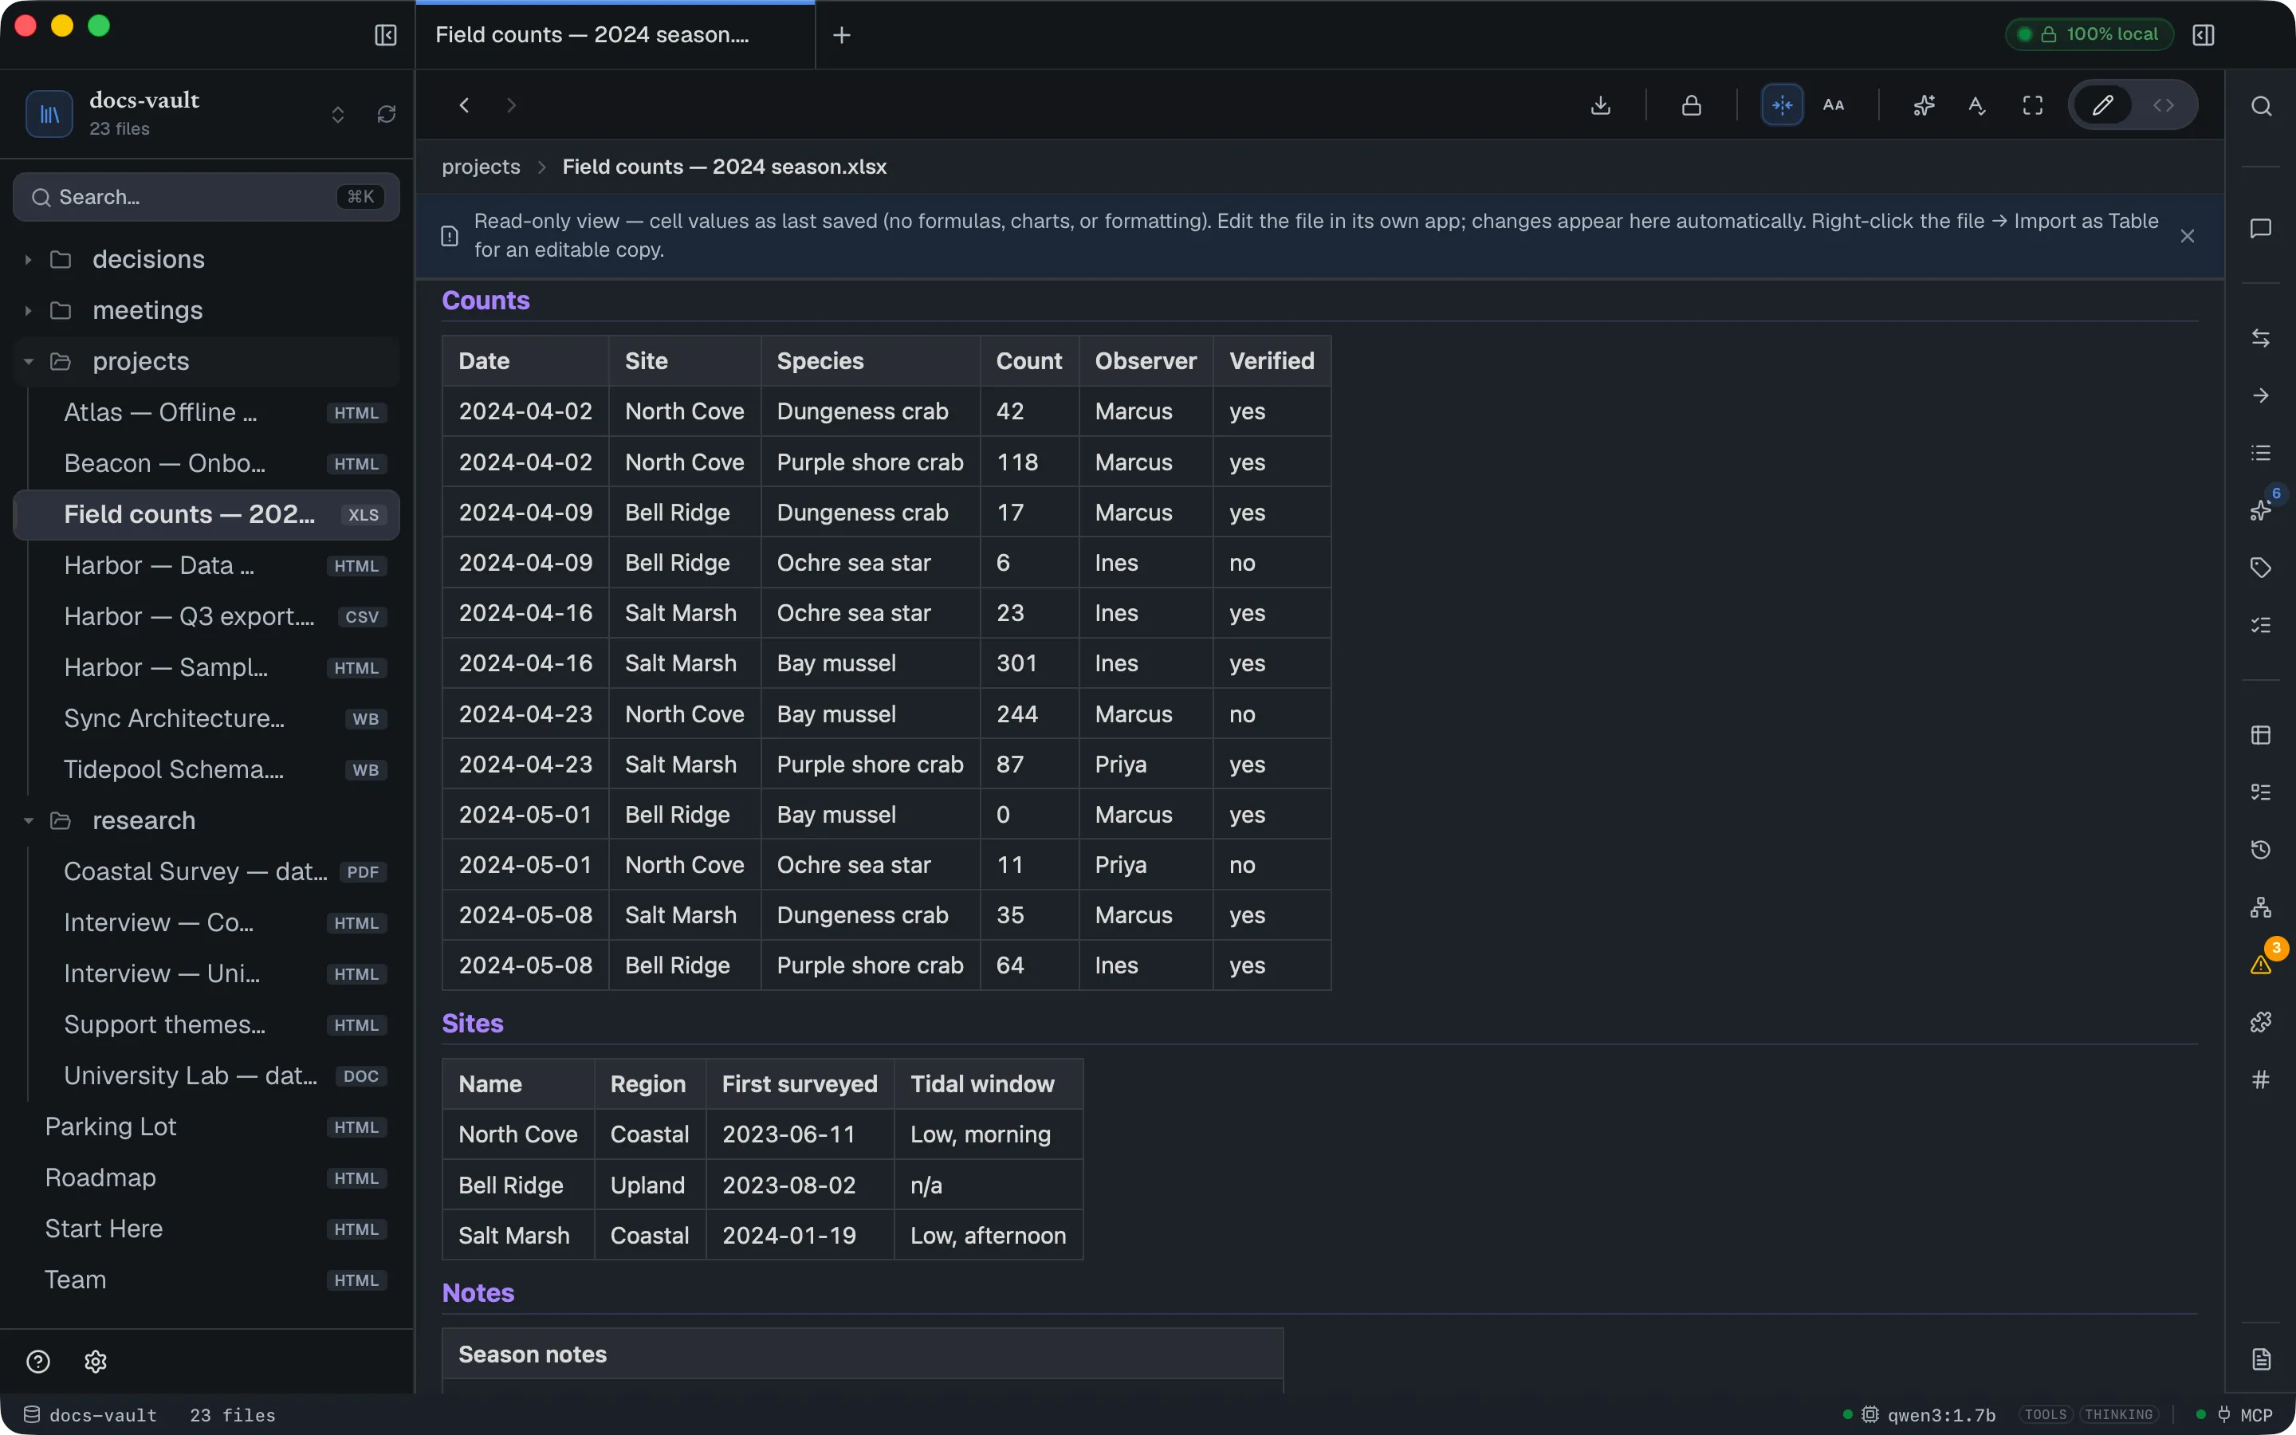Open the table icon in right sidebar

tap(2261, 736)
